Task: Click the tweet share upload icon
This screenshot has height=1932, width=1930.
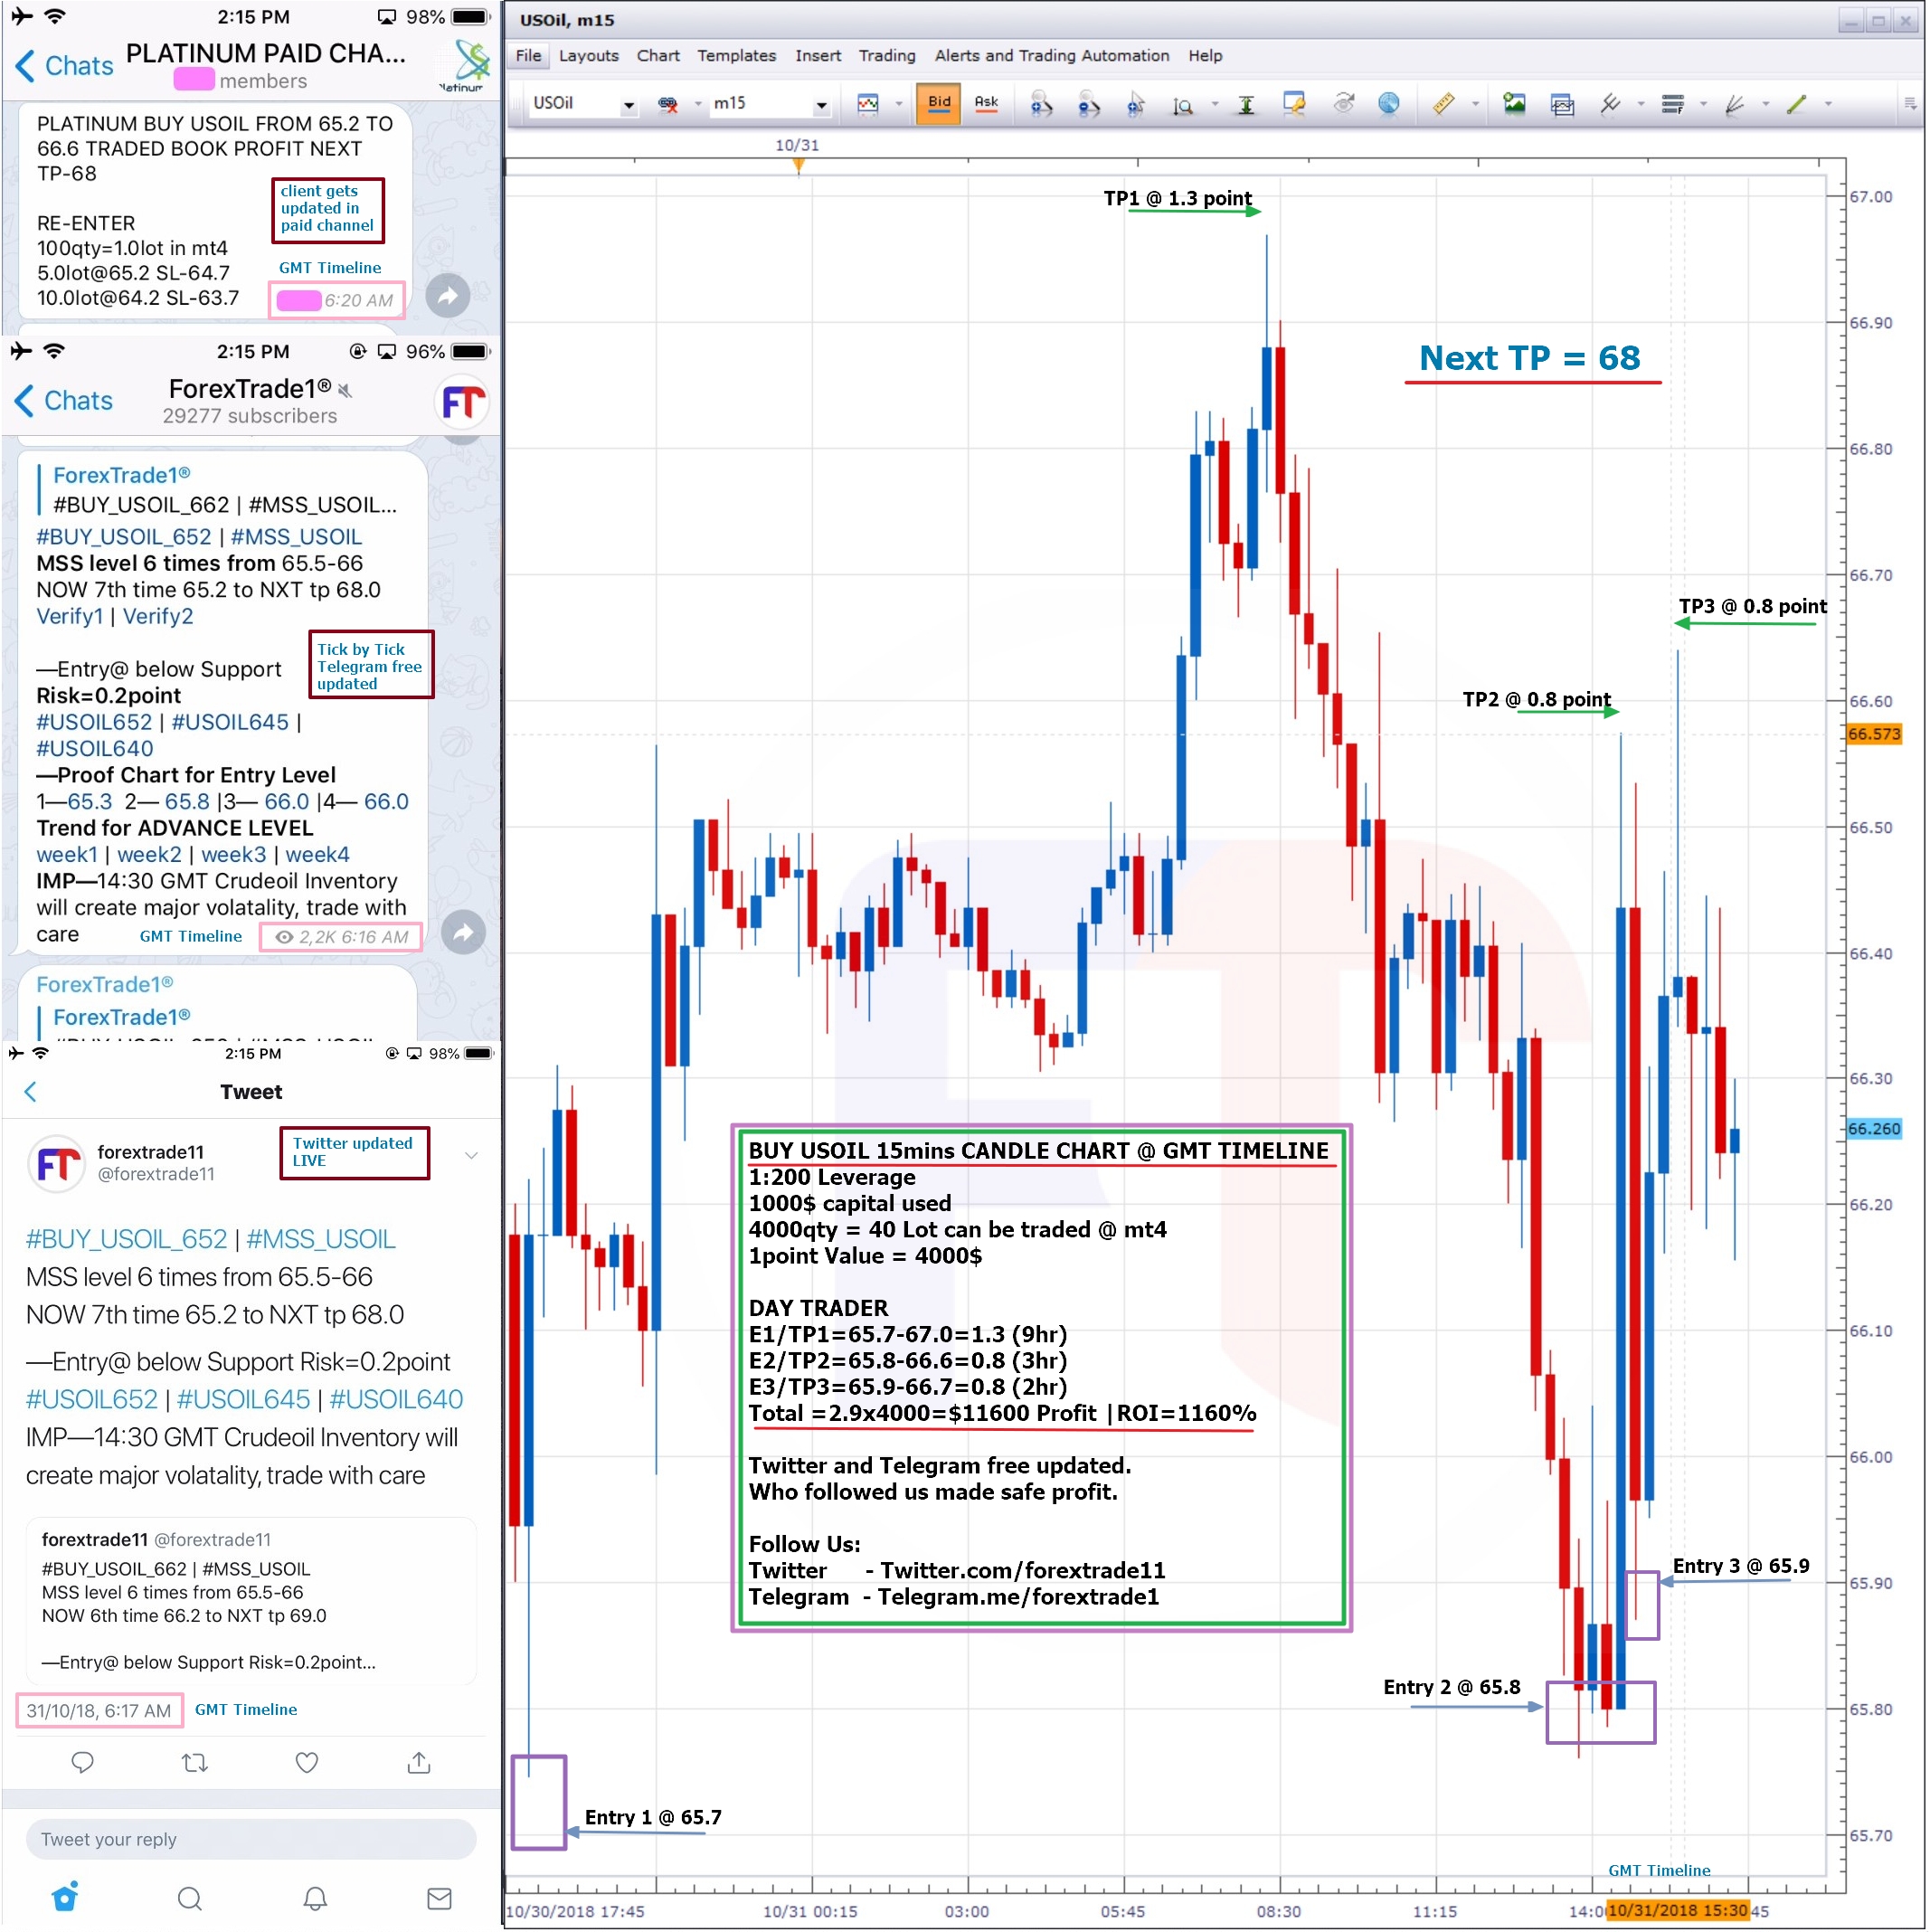Action: point(419,1762)
